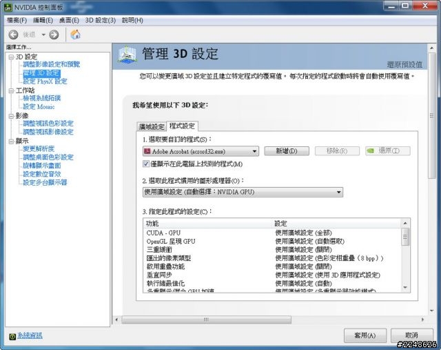This screenshot has height=350, width=441.
Task: Click the NVIDIA logo in the title bar
Action: pyautogui.click(x=8, y=8)
